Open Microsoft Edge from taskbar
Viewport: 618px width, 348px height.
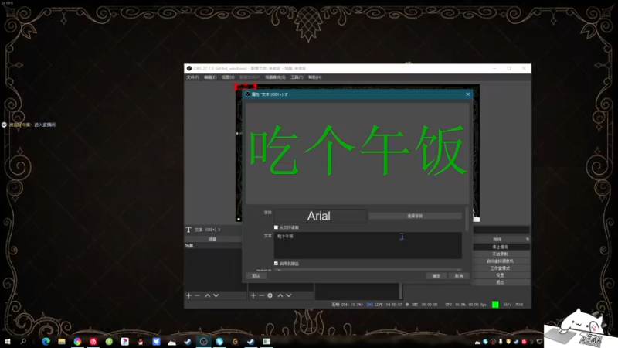tap(46, 342)
